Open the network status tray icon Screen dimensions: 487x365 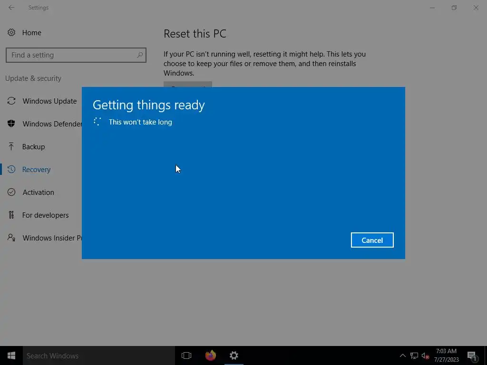pyautogui.click(x=414, y=355)
